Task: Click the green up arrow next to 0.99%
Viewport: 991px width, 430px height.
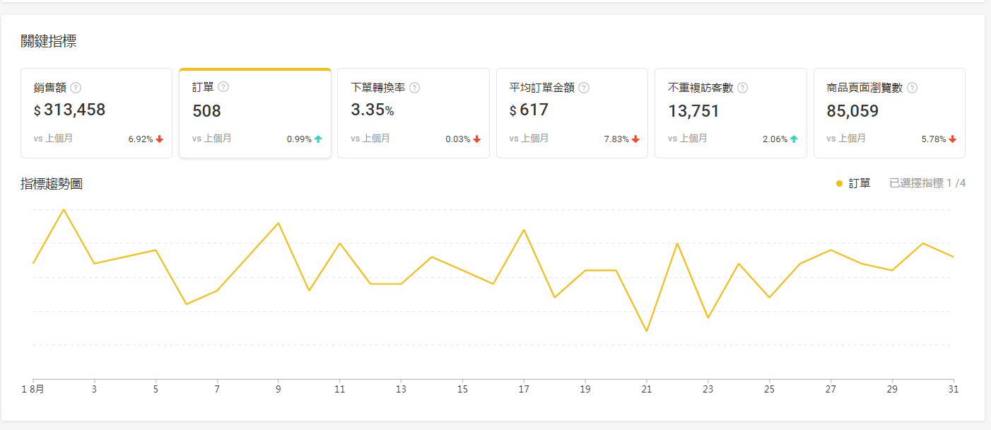Action: coord(319,139)
